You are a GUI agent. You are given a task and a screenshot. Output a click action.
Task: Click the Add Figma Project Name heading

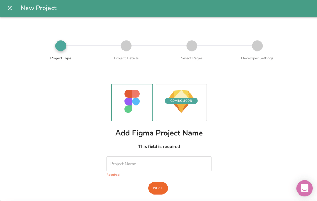[159, 133]
